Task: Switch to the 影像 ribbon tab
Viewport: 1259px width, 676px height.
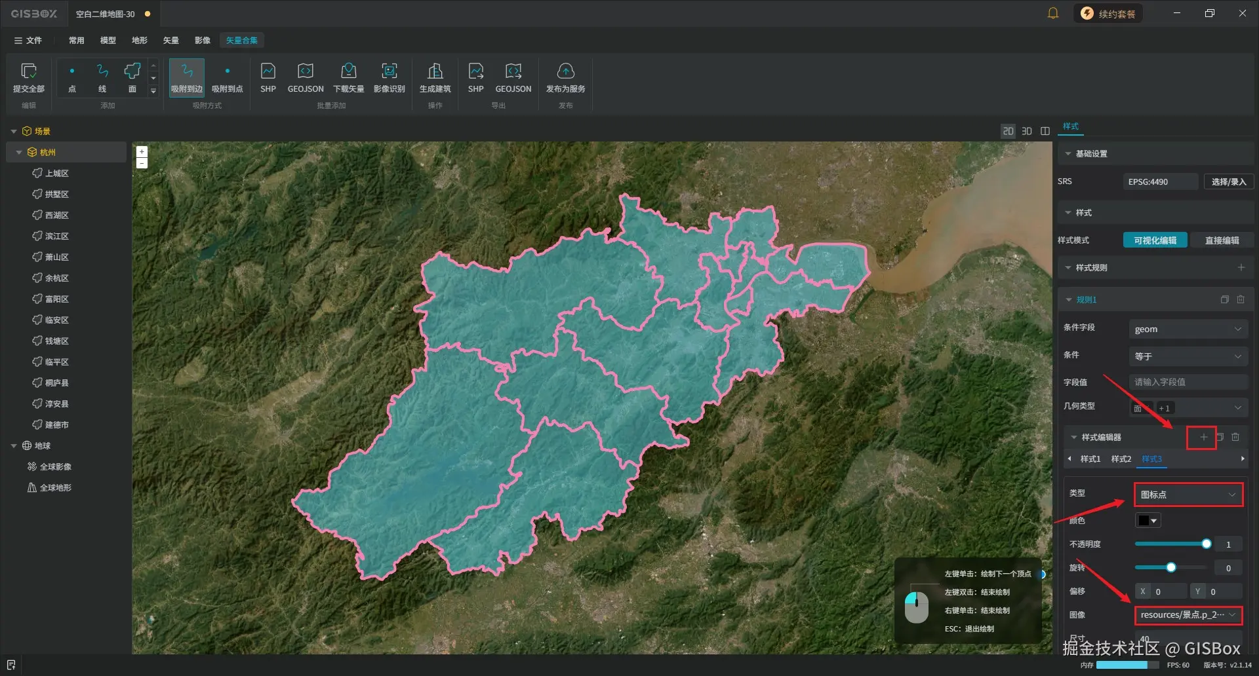Action: [203, 41]
